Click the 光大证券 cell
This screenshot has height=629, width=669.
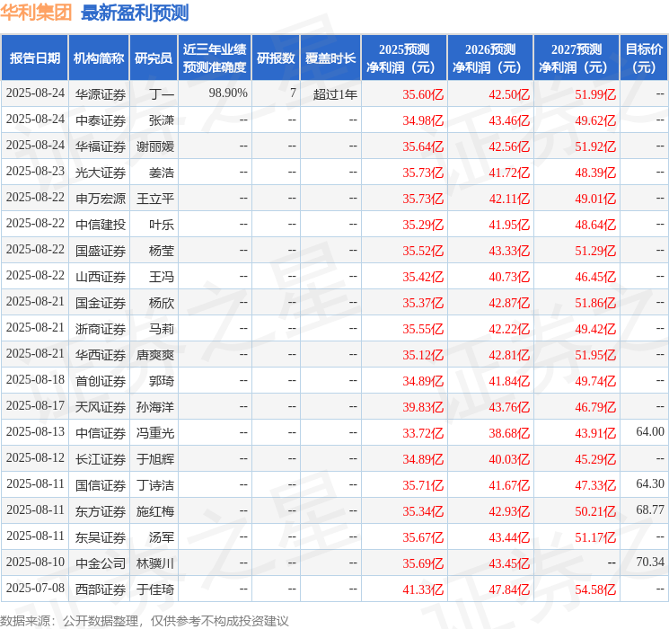(x=101, y=173)
